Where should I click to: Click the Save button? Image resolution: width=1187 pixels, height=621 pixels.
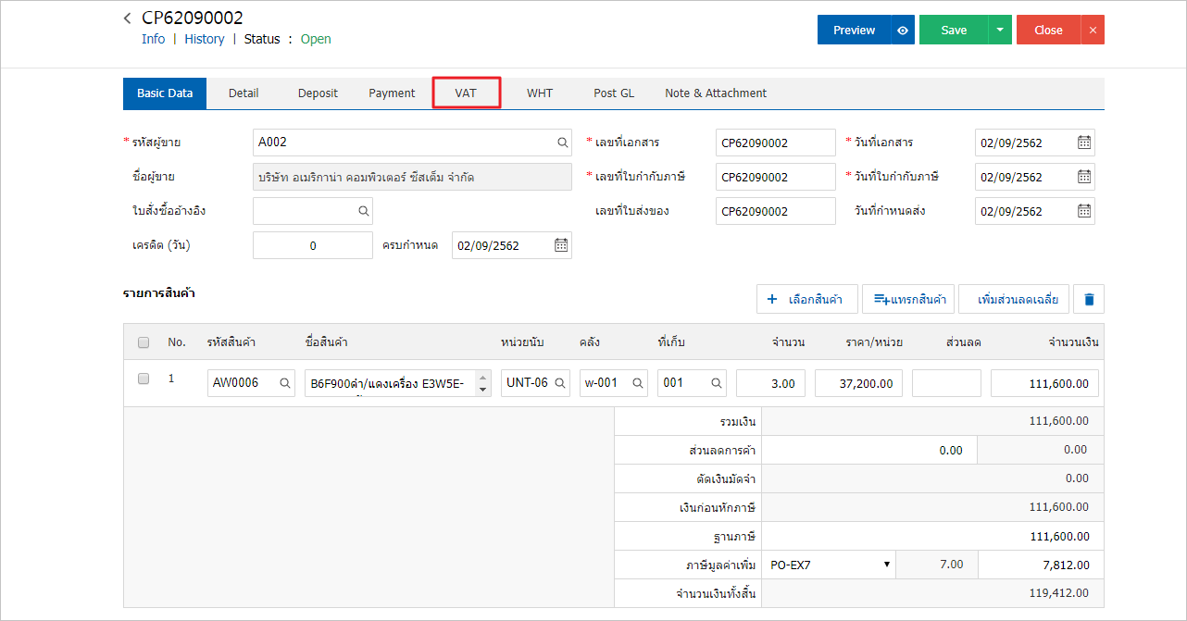tap(954, 30)
